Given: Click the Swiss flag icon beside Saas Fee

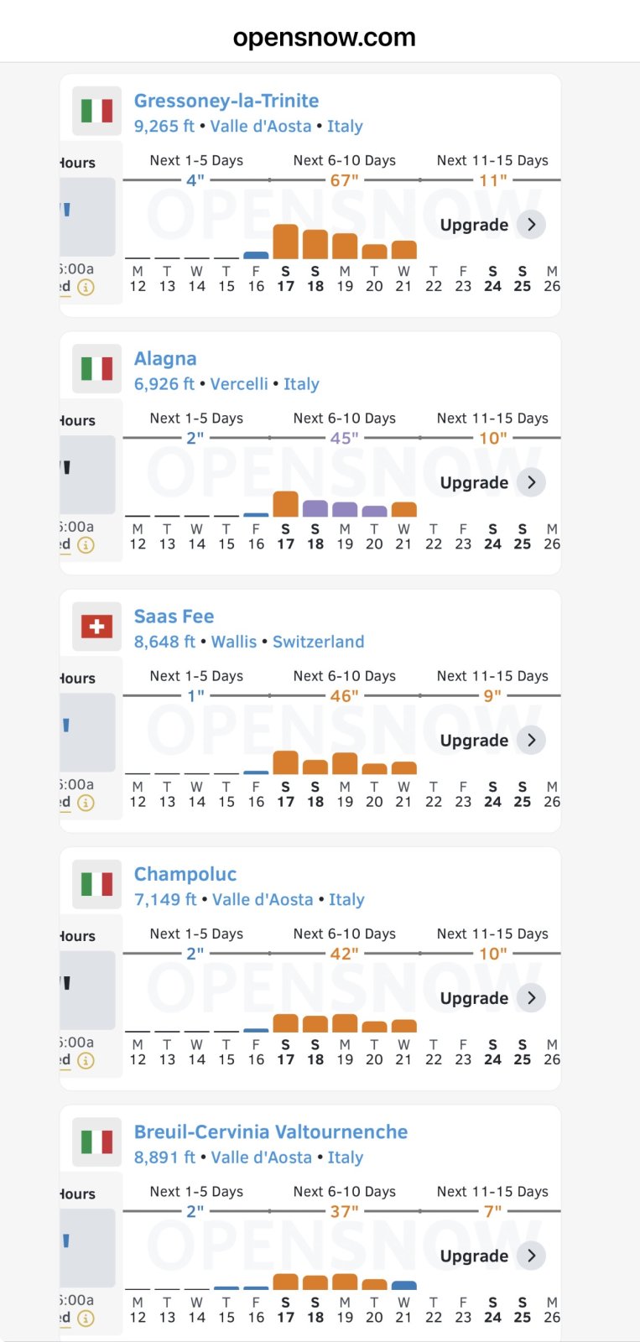Looking at the screenshot, I should (97, 627).
